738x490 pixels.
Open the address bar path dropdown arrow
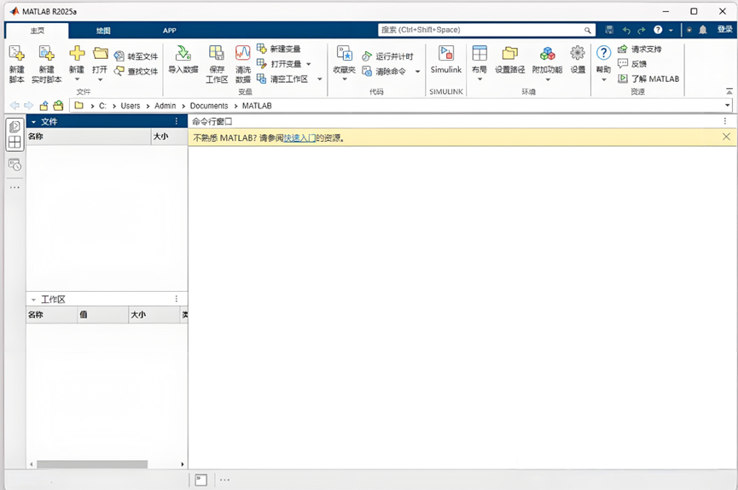[x=727, y=106]
